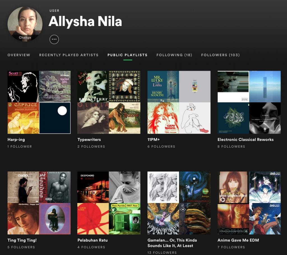
Task: Click the Electronic Classical Reworks title
Action: coord(246,140)
